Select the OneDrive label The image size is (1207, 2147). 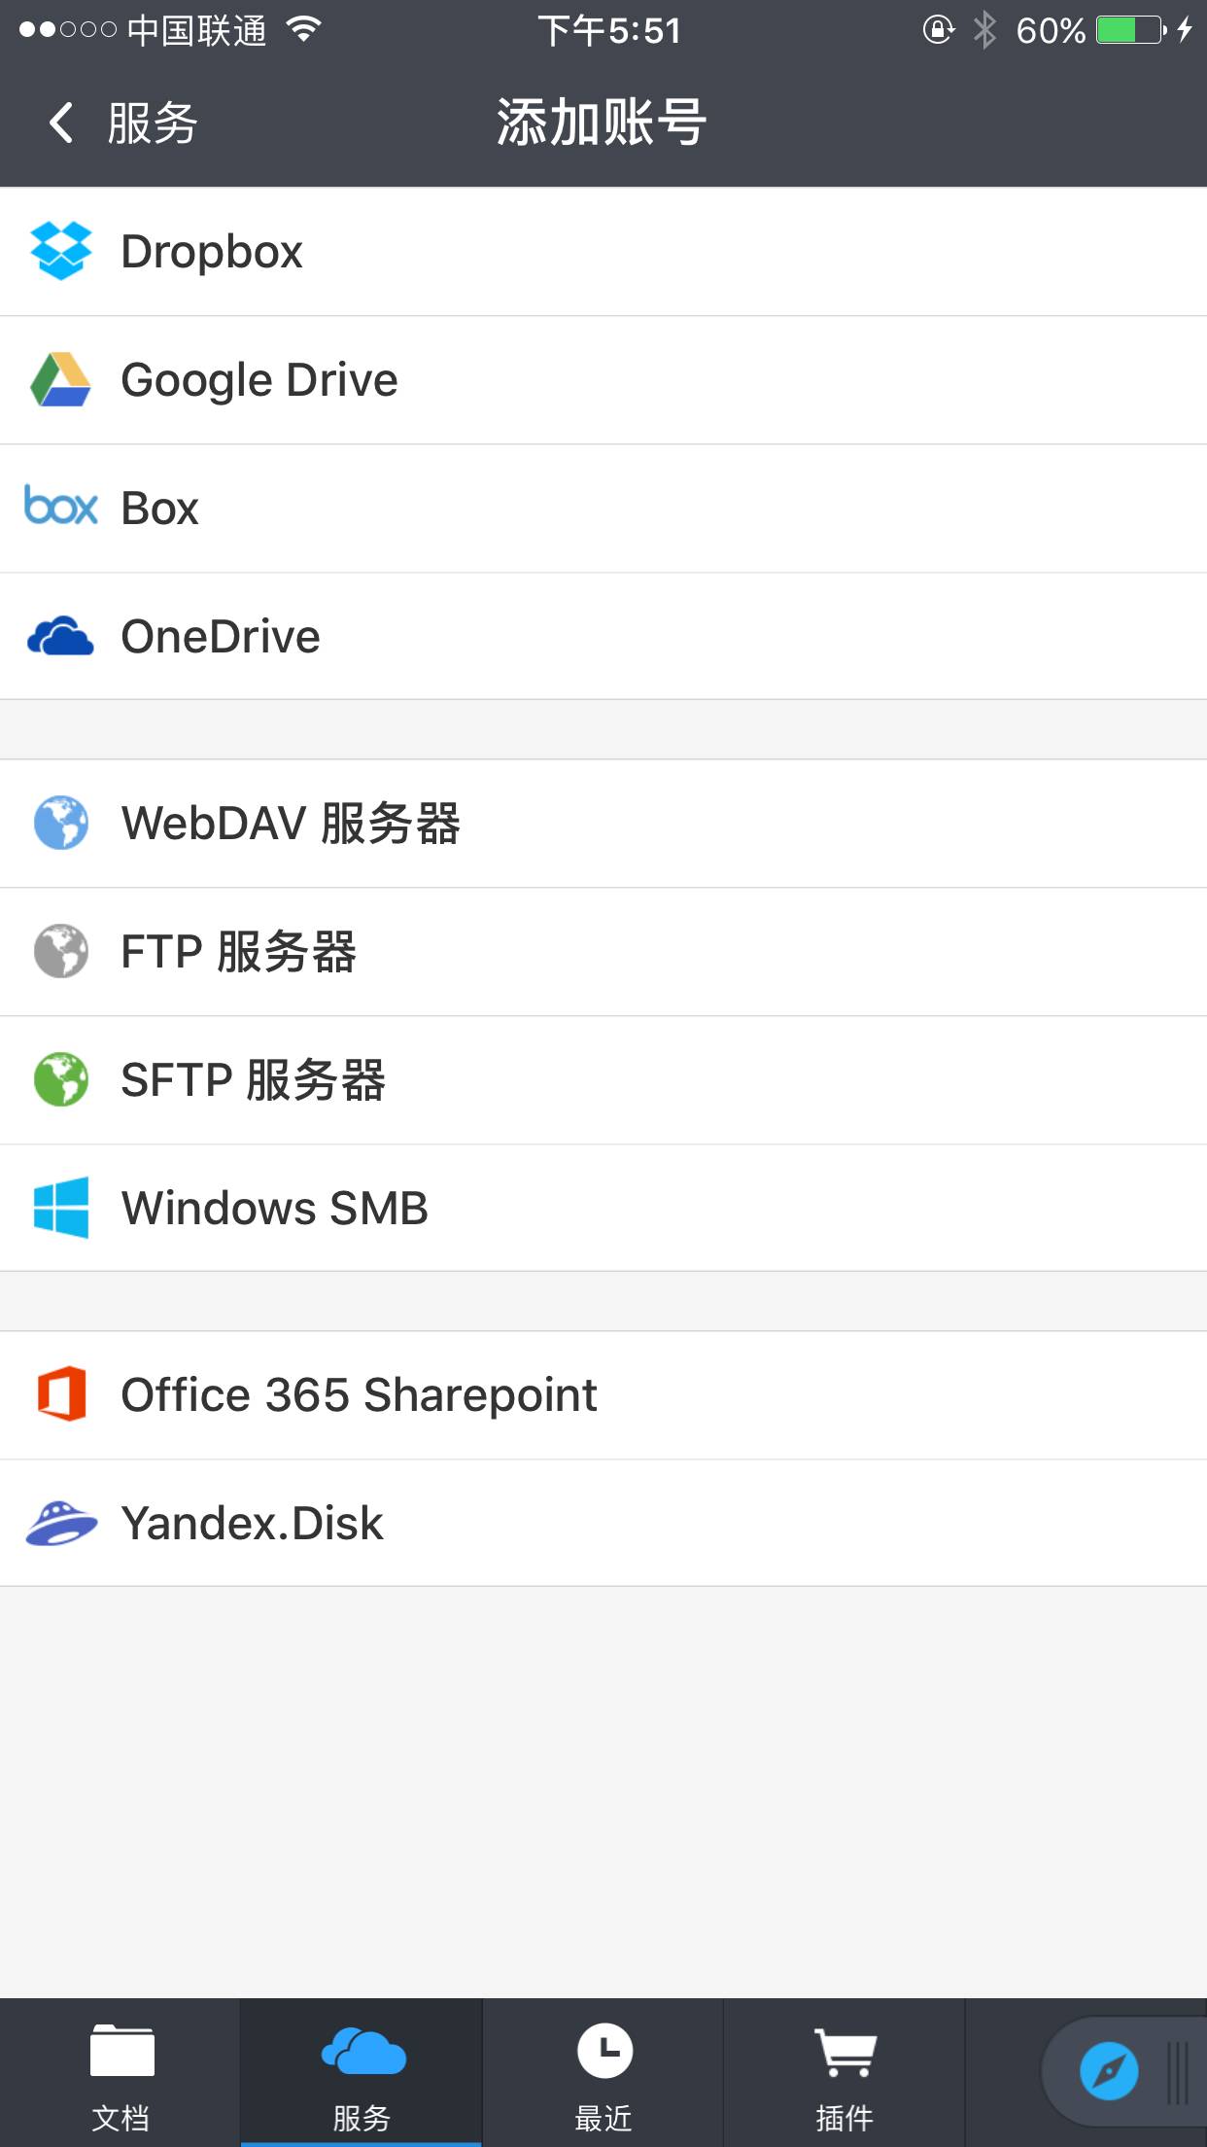[221, 637]
